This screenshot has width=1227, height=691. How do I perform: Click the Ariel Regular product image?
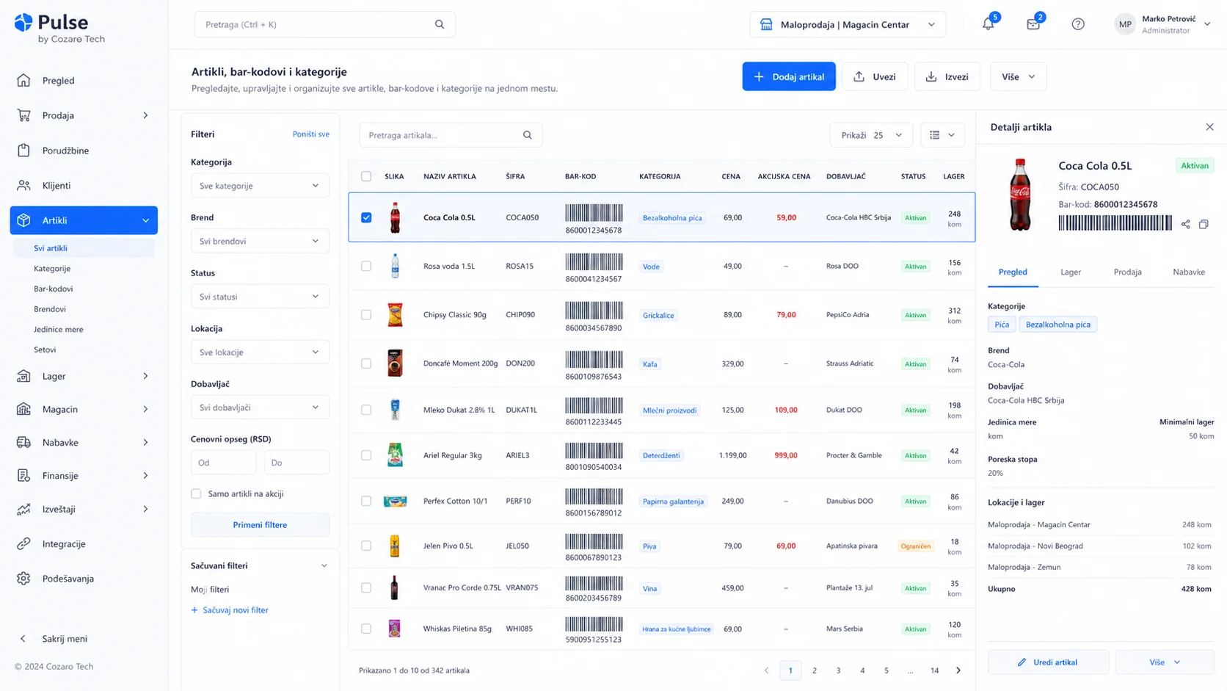tap(395, 455)
